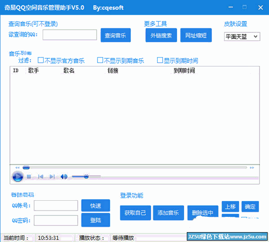Screen dimensions: 269x242
Task: Click the playback seek bar handle
Action: click(x=26, y=167)
